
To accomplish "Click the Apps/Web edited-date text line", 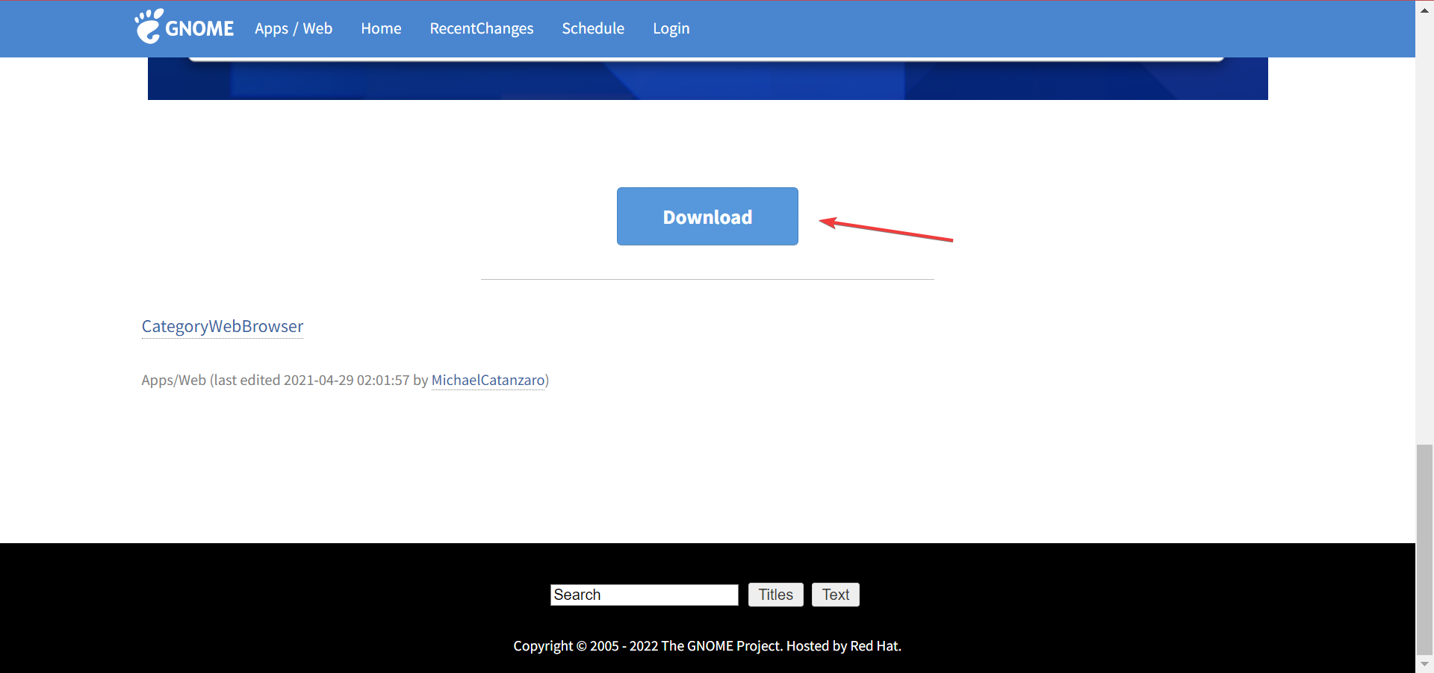I will click(x=284, y=381).
